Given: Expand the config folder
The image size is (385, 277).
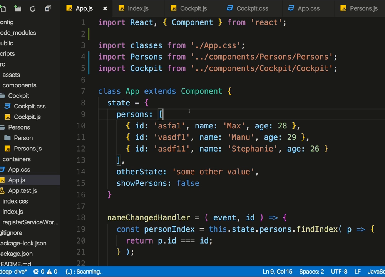Looking at the screenshot, I should point(7,22).
